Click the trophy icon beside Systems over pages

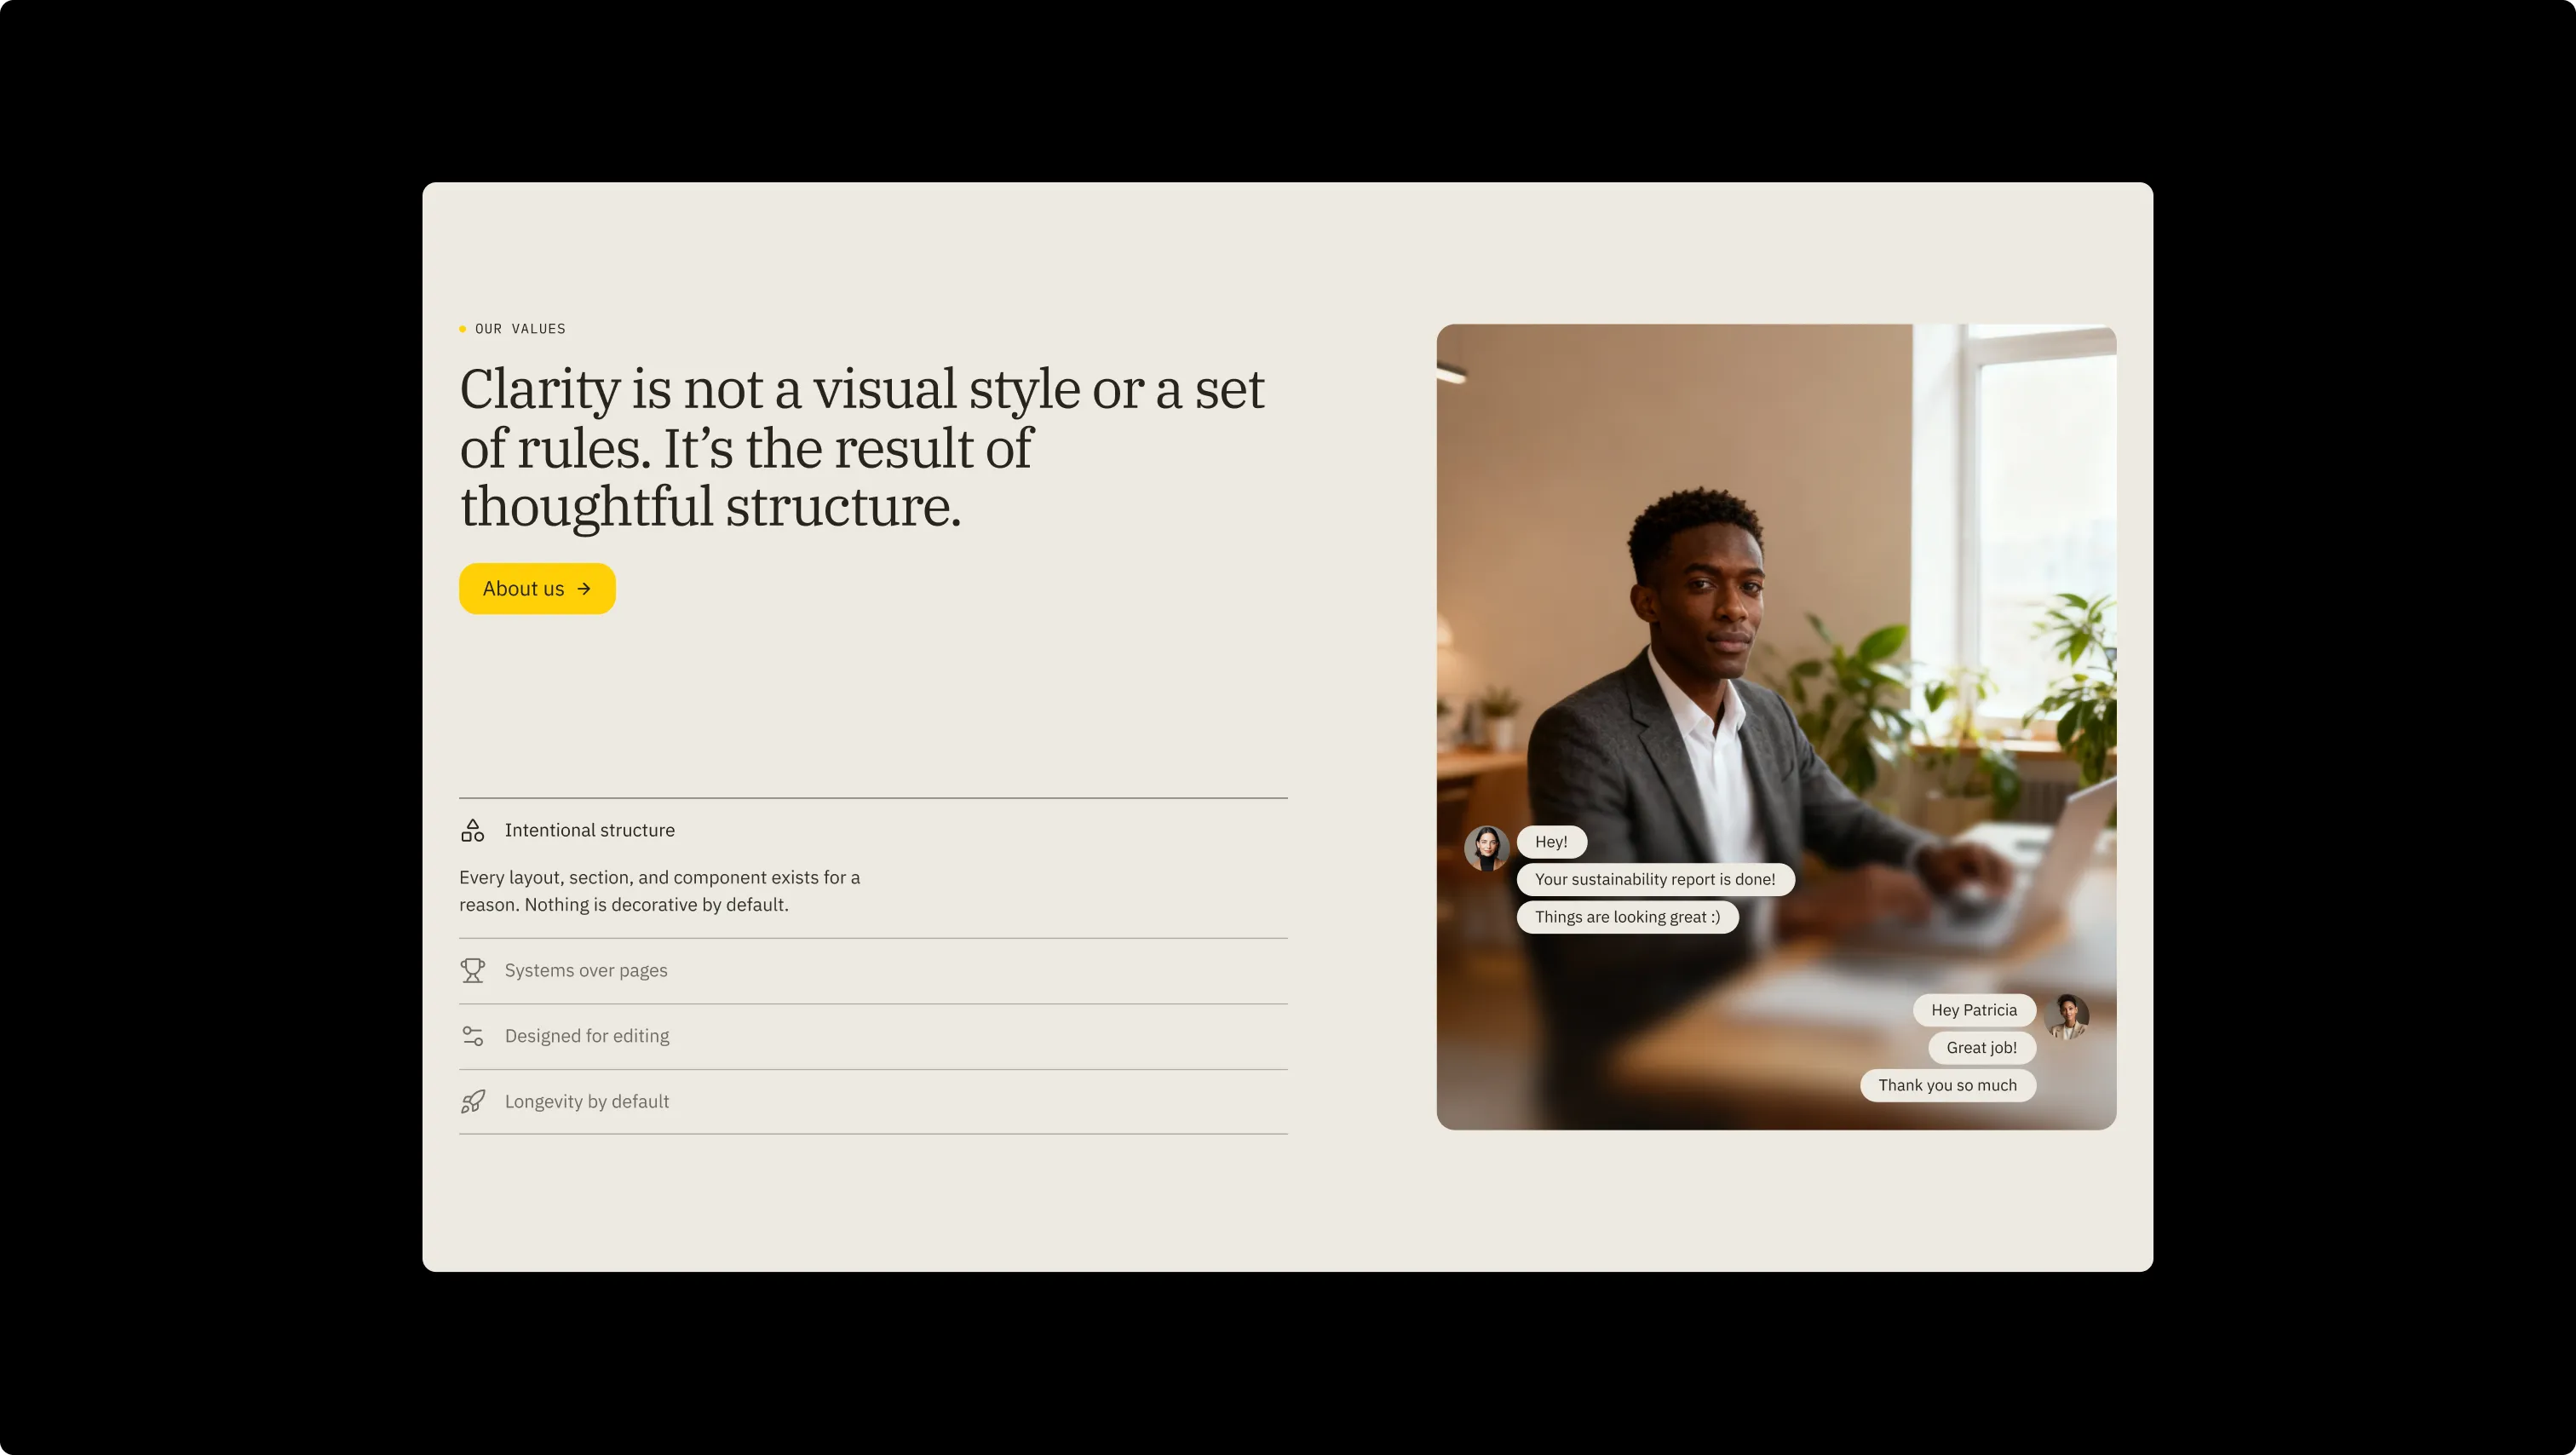tap(473, 970)
